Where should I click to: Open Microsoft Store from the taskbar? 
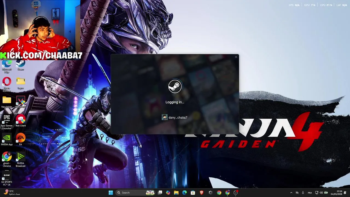[193, 193]
